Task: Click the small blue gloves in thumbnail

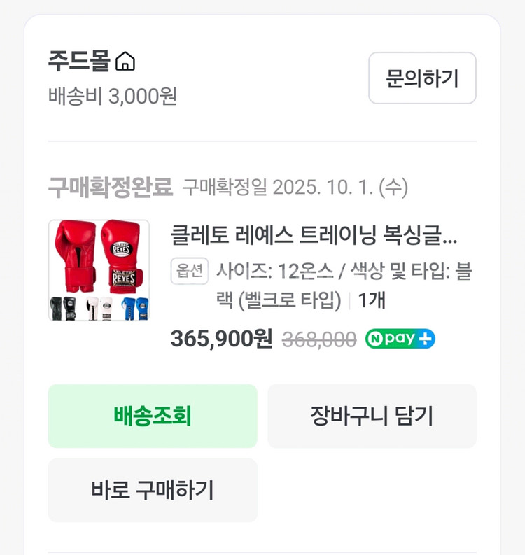Action: [x=134, y=308]
